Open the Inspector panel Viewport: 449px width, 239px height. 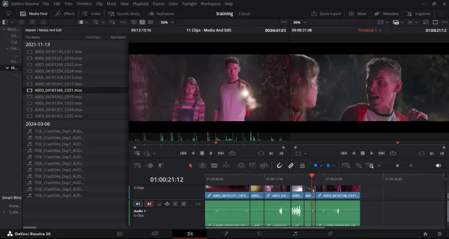tap(418, 14)
